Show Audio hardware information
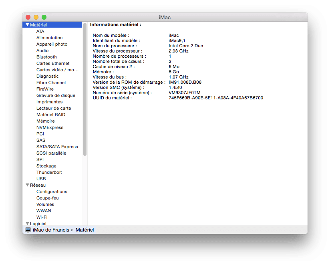Viewport: 330px width, 266px height. (42, 50)
